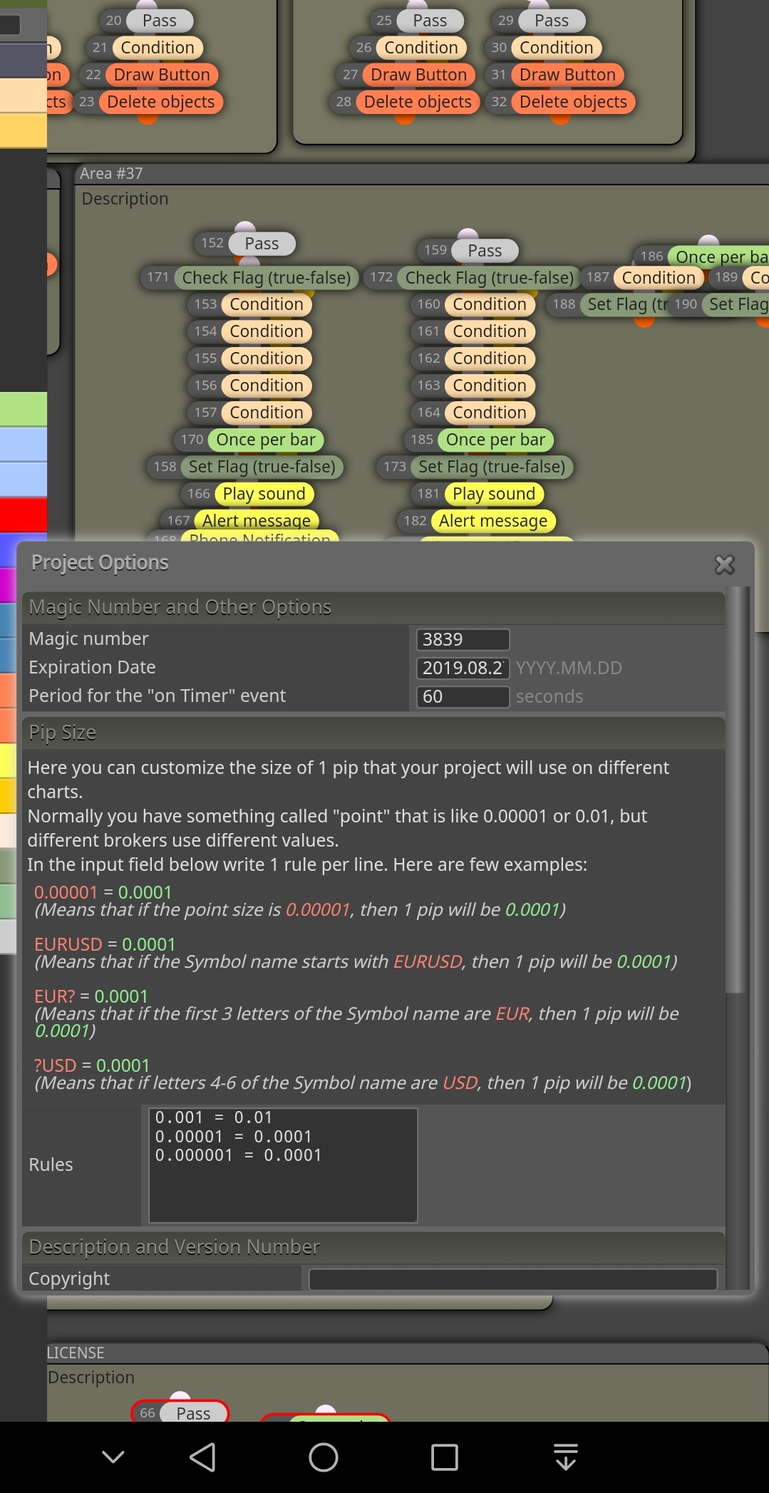
Task: Tap the Android back navigation icon
Action: coord(203,1457)
